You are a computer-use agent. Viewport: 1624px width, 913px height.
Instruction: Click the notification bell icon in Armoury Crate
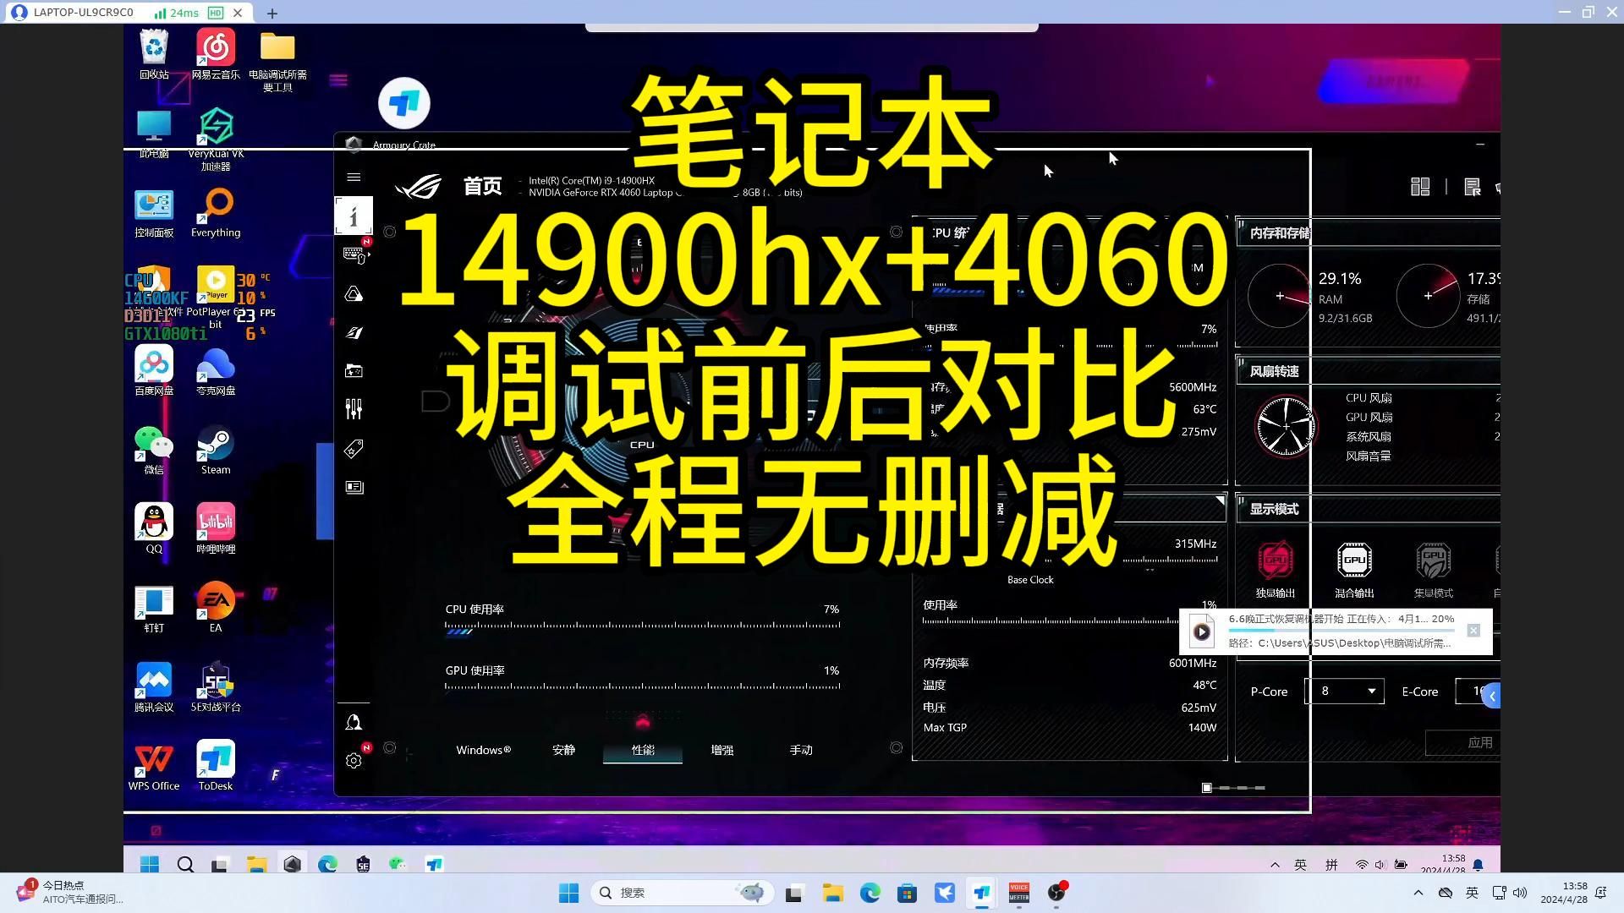[x=354, y=721]
